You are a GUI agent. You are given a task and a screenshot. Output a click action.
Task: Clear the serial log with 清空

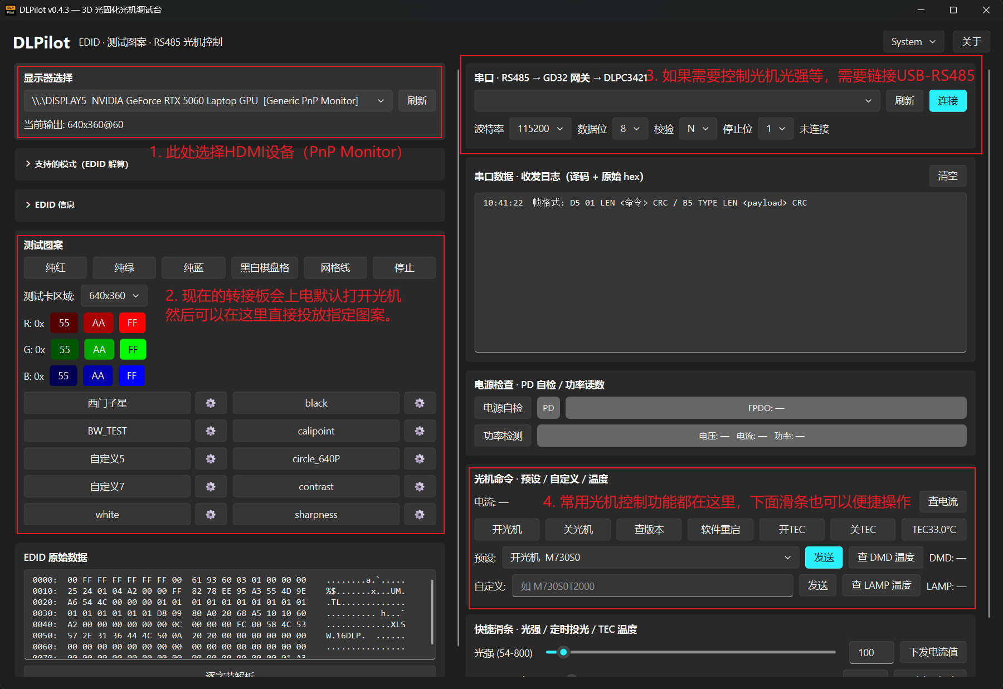[948, 176]
